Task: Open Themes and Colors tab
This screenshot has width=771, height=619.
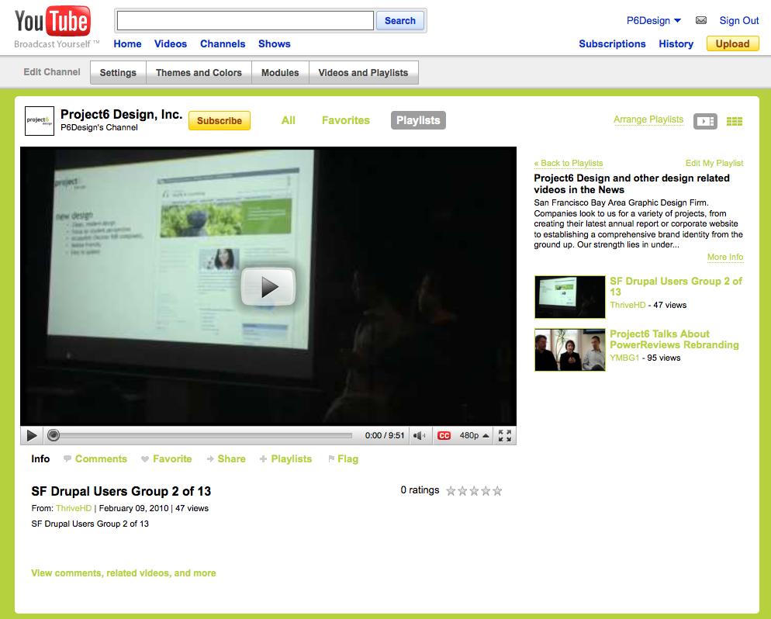Action: point(199,73)
